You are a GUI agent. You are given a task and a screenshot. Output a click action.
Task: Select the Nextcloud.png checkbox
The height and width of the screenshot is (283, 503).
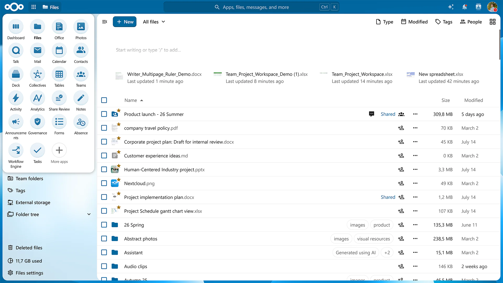pyautogui.click(x=104, y=183)
